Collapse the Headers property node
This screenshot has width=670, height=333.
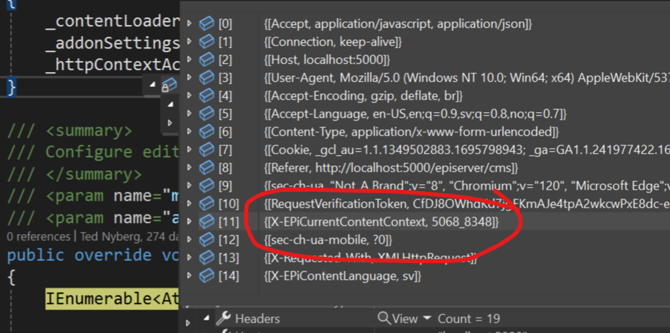point(206,318)
